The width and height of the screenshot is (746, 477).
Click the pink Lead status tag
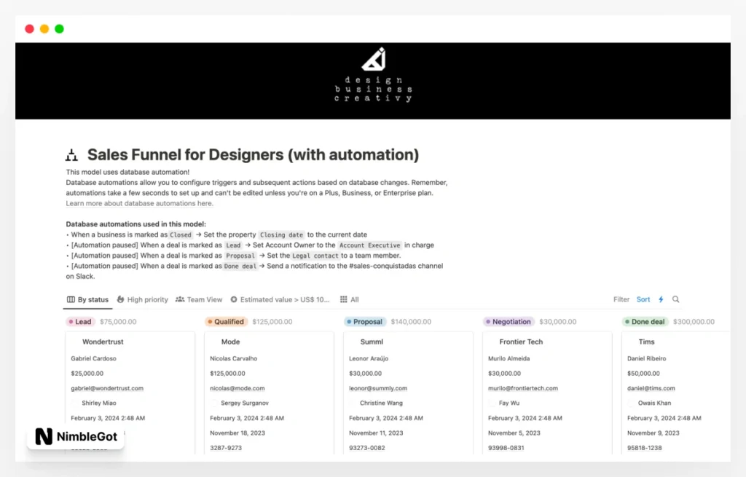click(80, 321)
